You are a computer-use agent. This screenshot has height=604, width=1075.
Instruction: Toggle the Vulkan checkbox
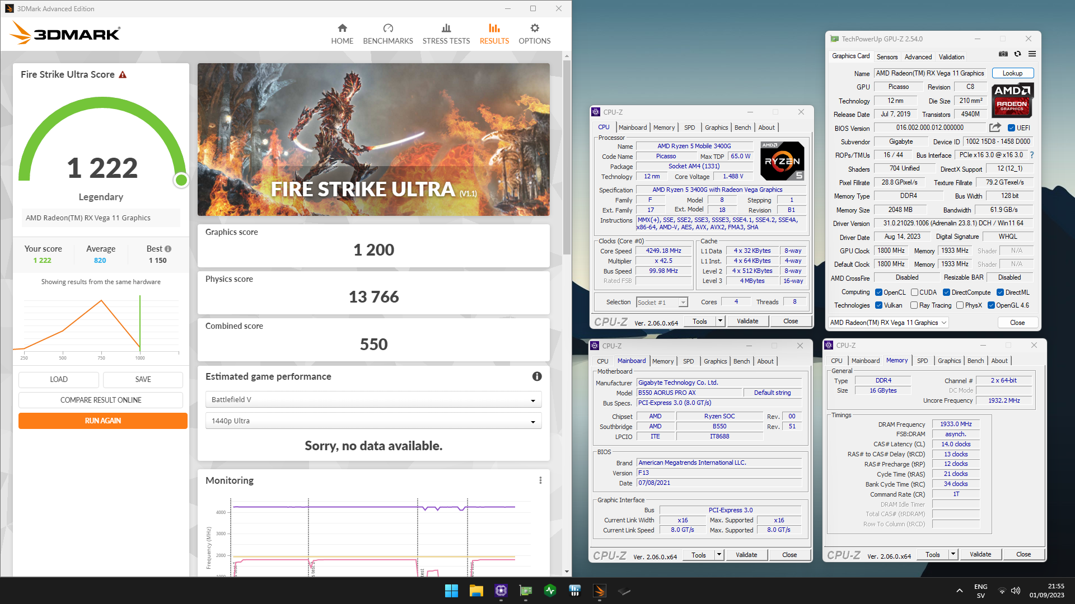click(x=879, y=305)
